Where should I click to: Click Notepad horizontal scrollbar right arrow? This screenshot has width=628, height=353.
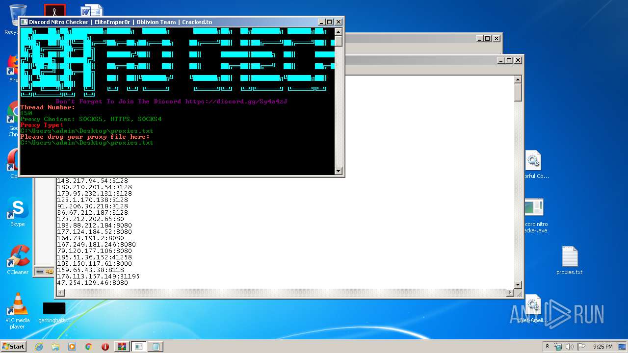pyautogui.click(x=510, y=293)
